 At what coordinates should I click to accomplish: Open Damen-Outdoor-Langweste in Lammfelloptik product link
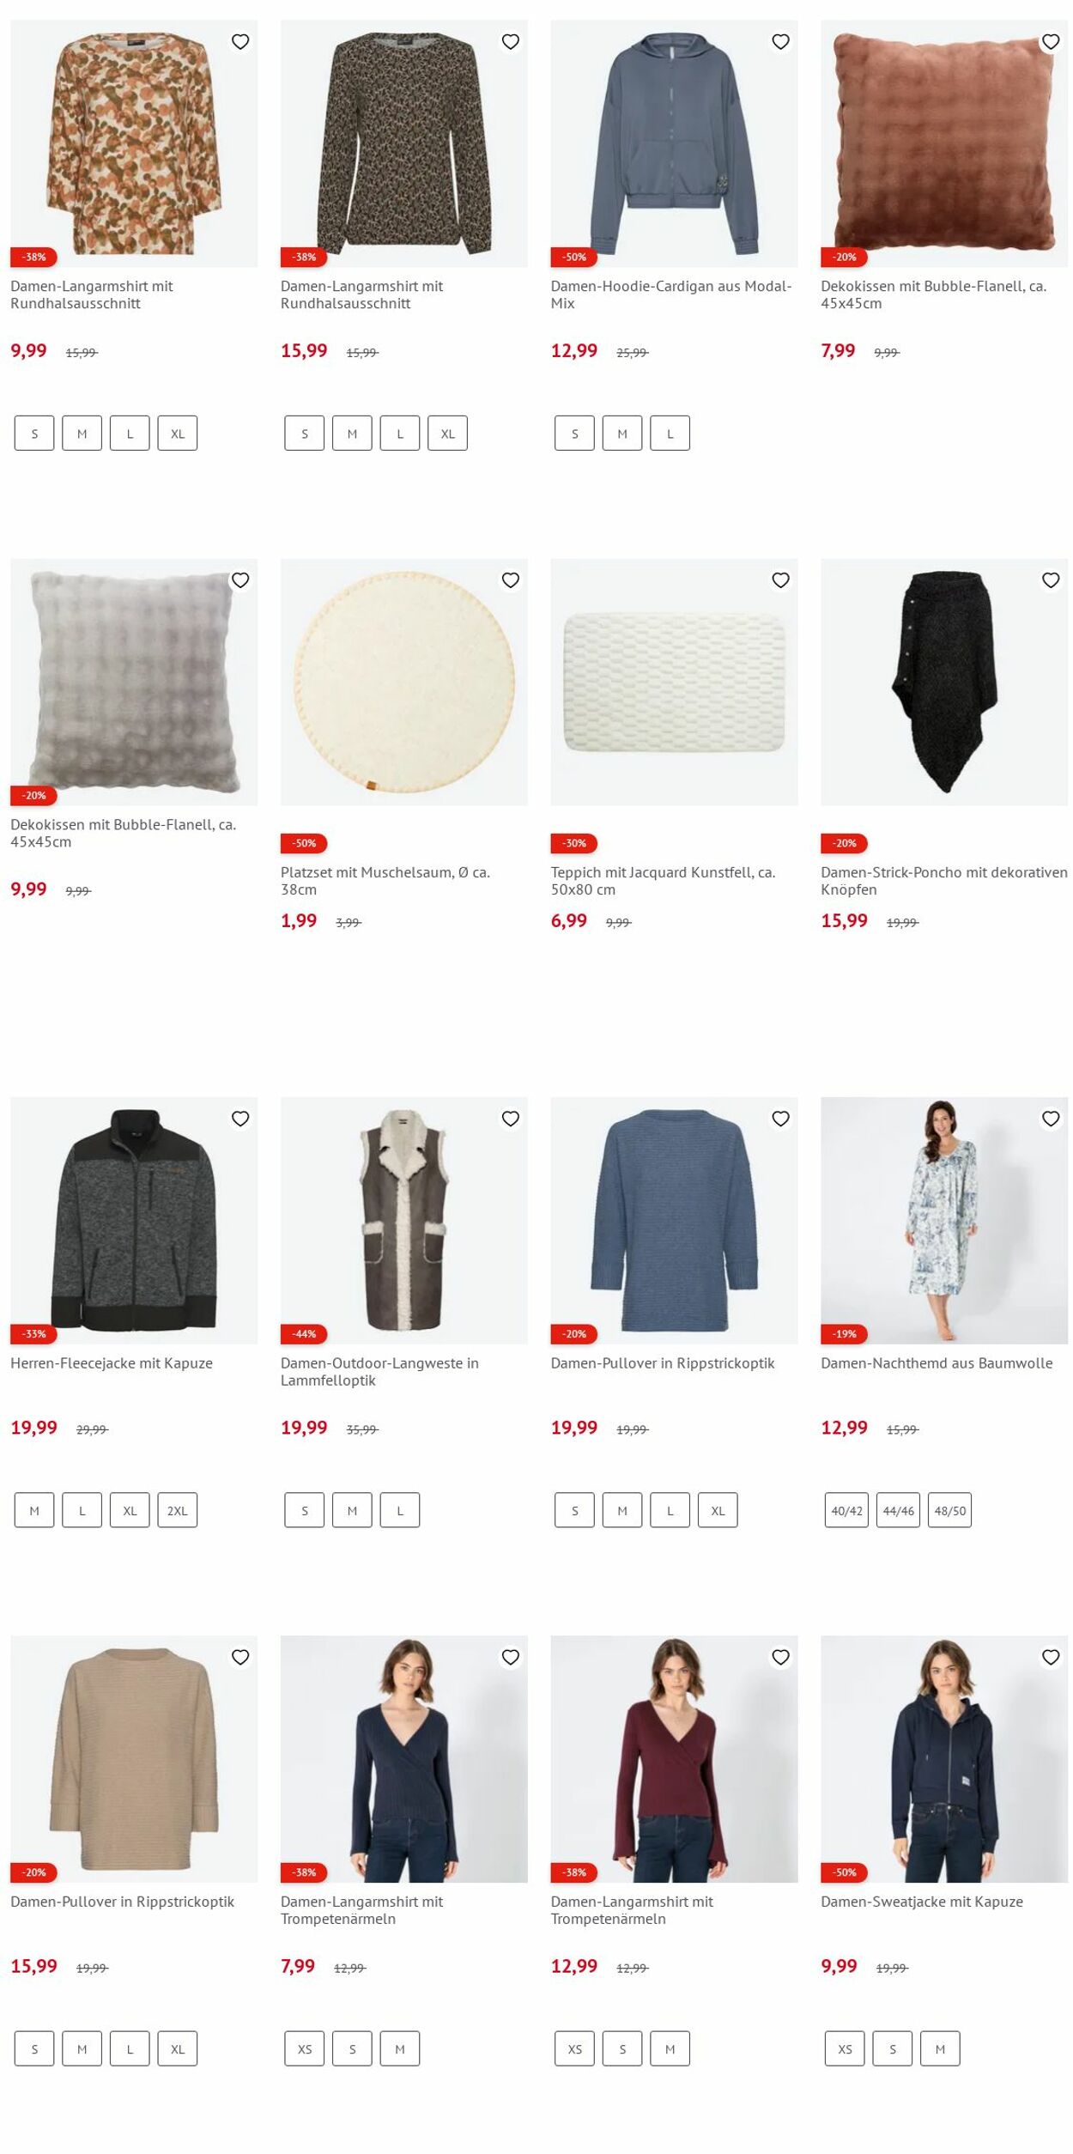pyautogui.click(x=379, y=1371)
